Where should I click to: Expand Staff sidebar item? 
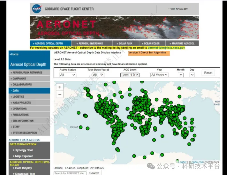[x=29, y=127]
